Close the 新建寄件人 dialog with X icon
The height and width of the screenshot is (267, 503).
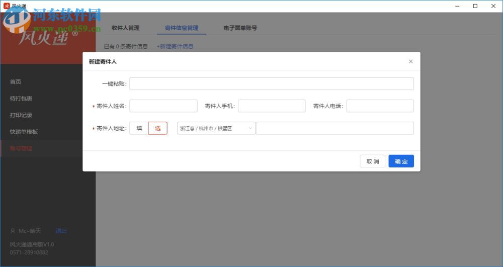point(410,61)
